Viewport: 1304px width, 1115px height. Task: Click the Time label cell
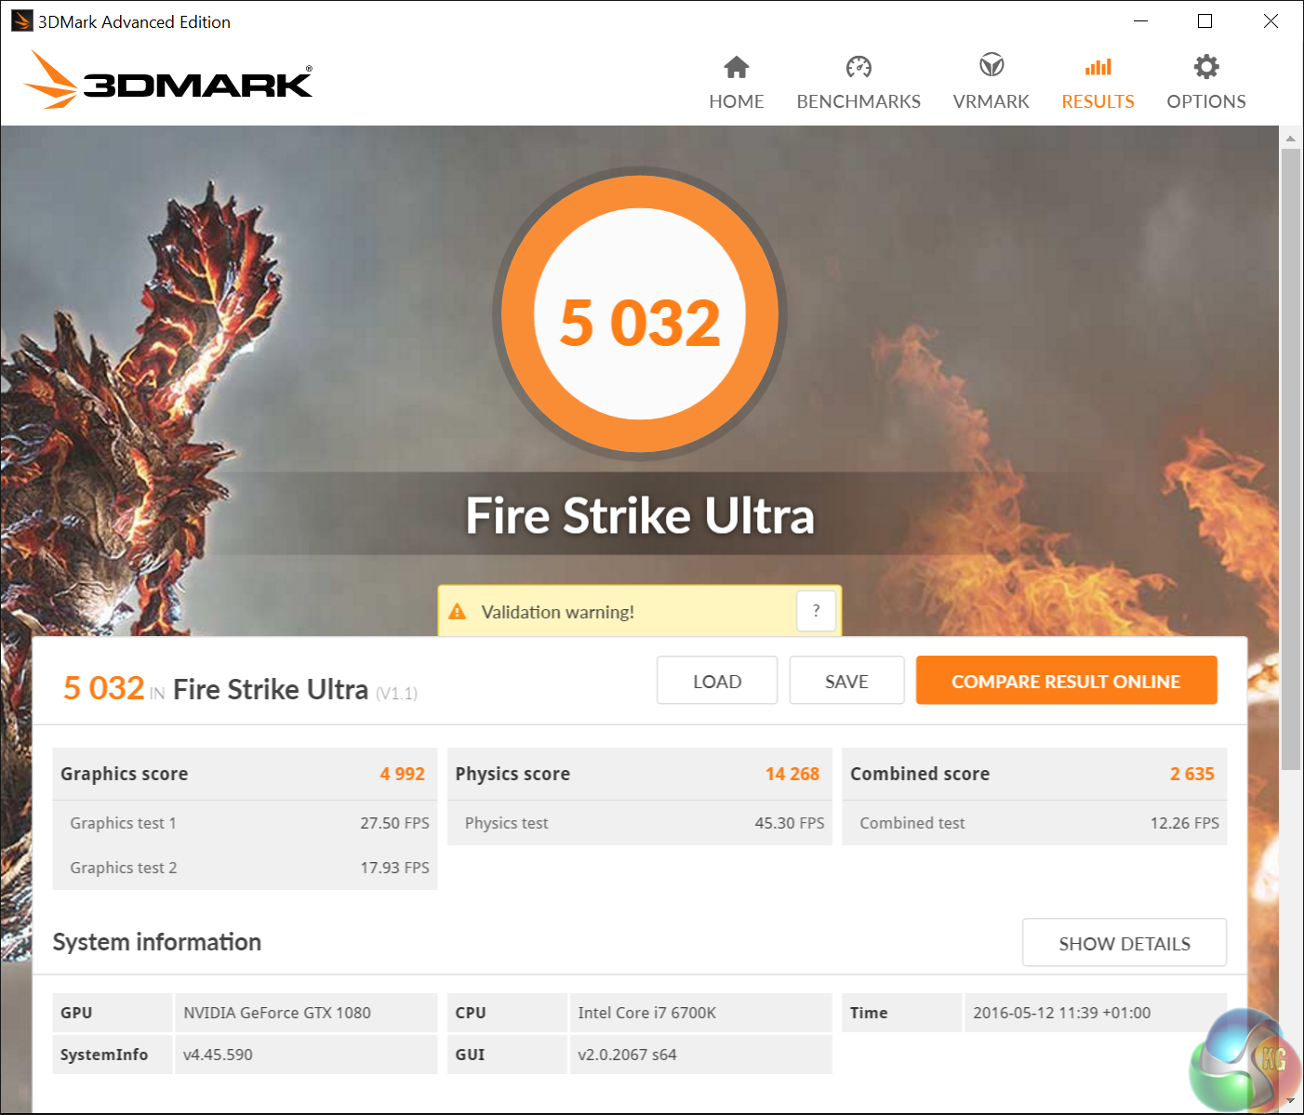pyautogui.click(x=901, y=1013)
